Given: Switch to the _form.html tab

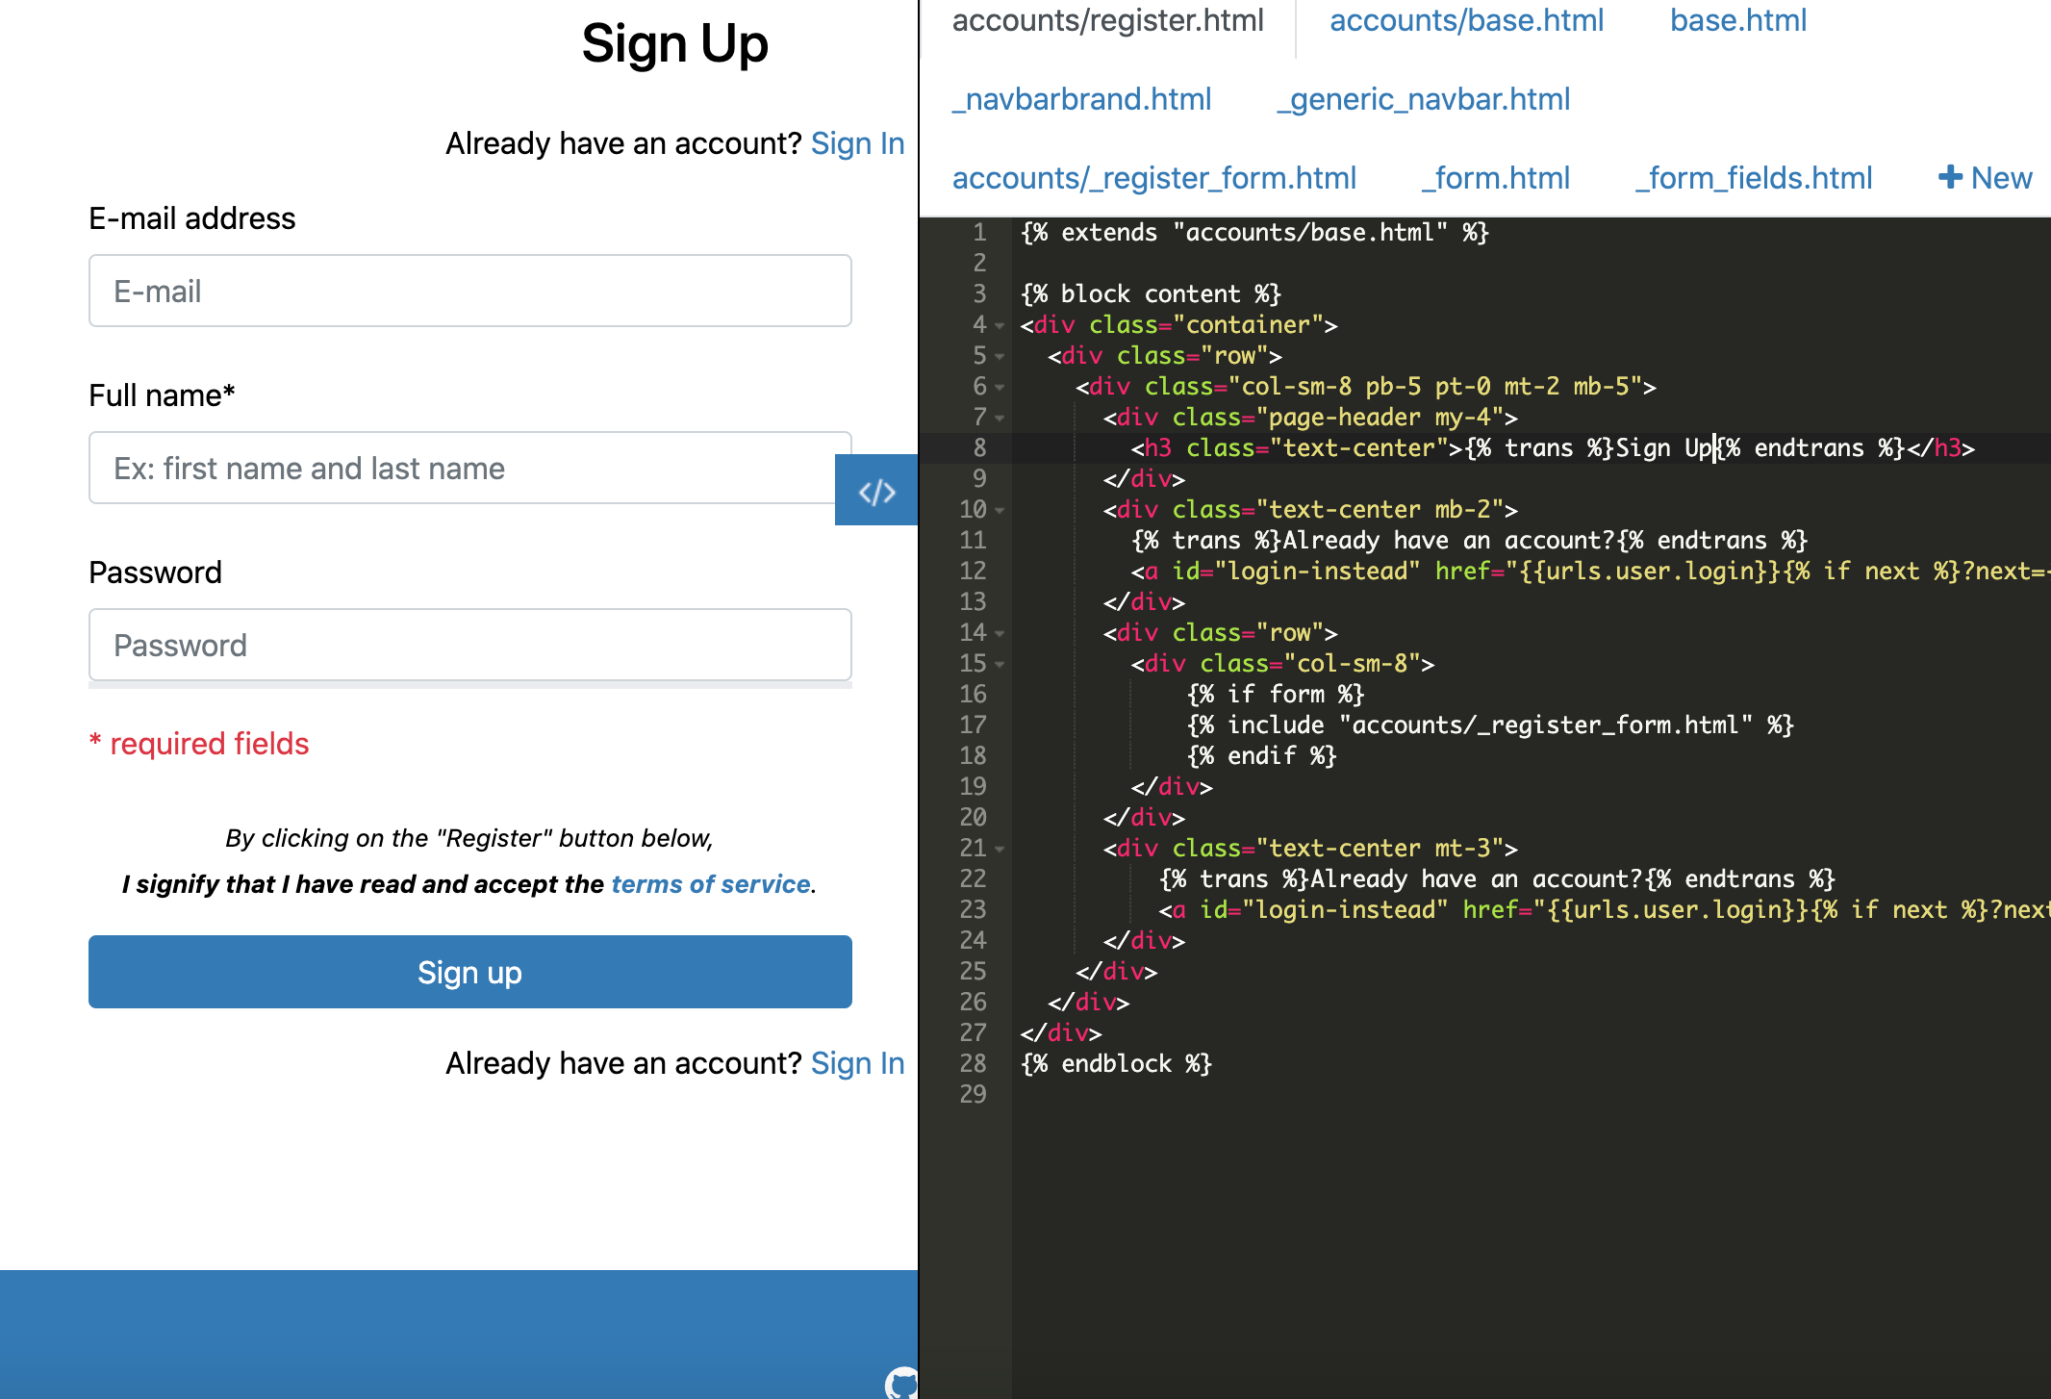Looking at the screenshot, I should (1495, 178).
